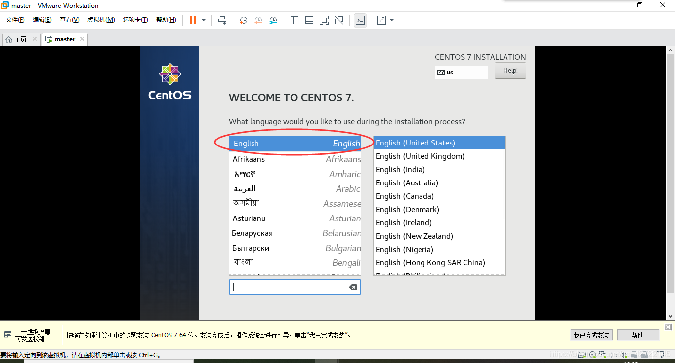
Task: Select Afrikaans in the language list
Action: 295,159
